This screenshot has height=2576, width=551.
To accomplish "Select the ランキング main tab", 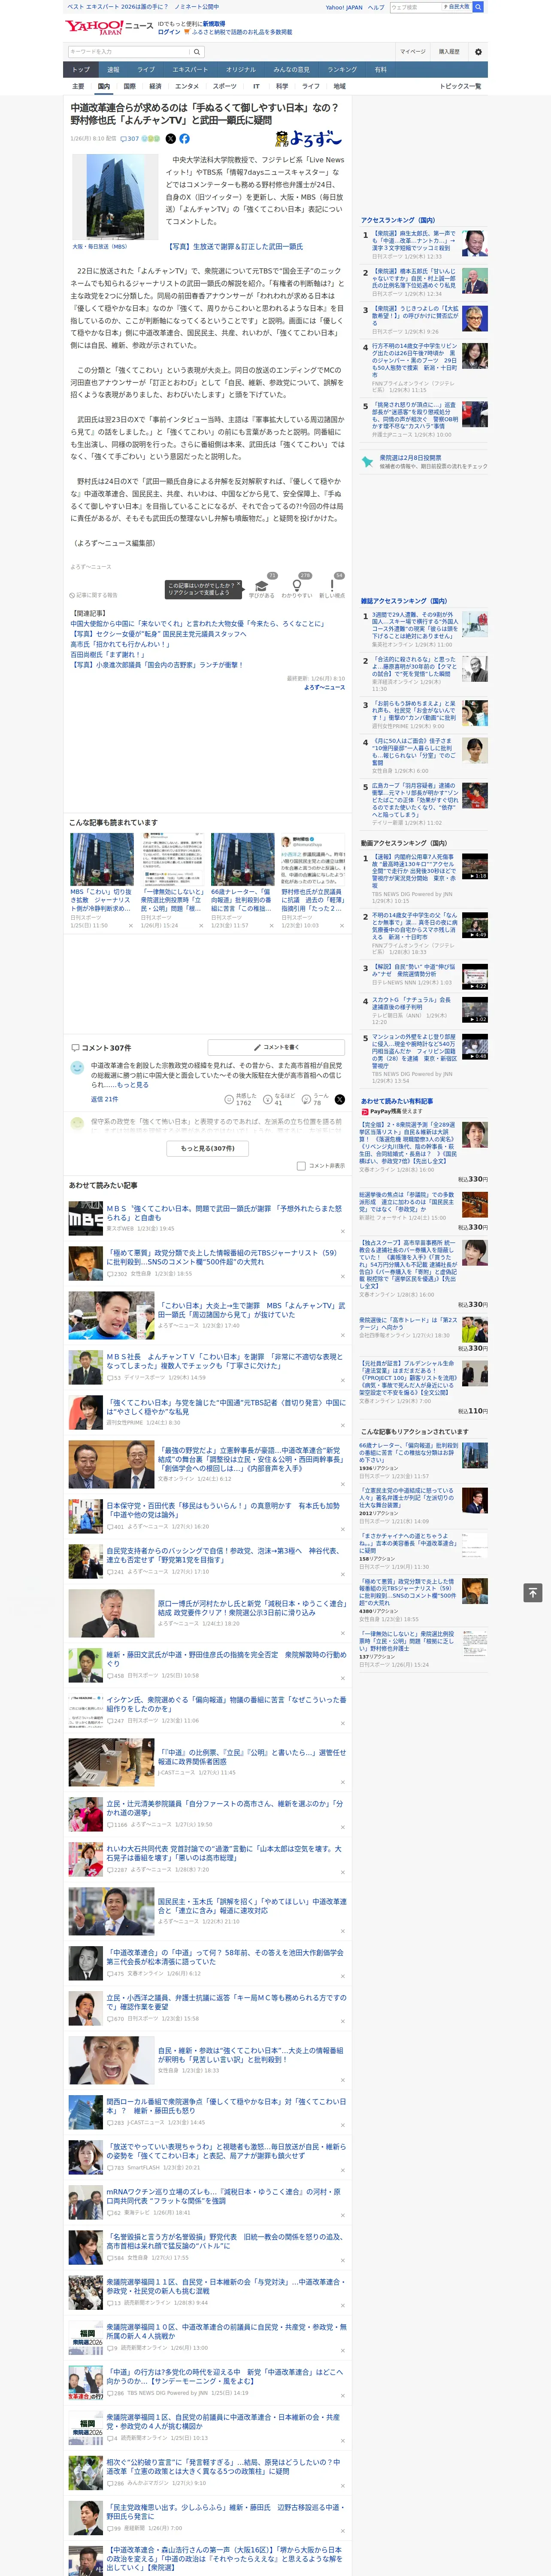I will click(x=342, y=69).
